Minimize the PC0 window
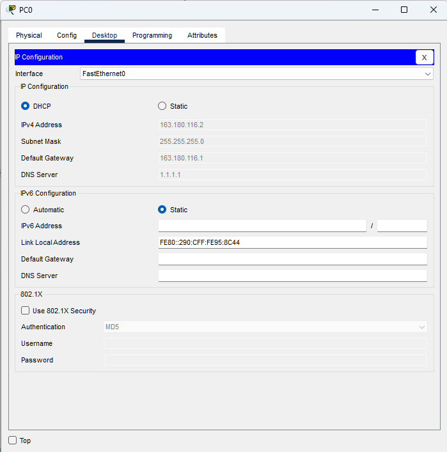The height and width of the screenshot is (452, 447). coord(375,10)
